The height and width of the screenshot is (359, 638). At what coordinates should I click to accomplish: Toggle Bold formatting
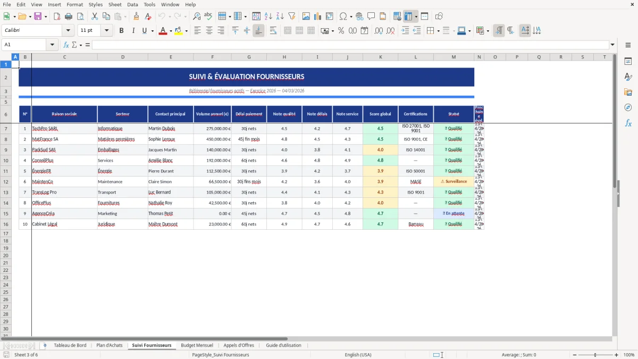[121, 31]
